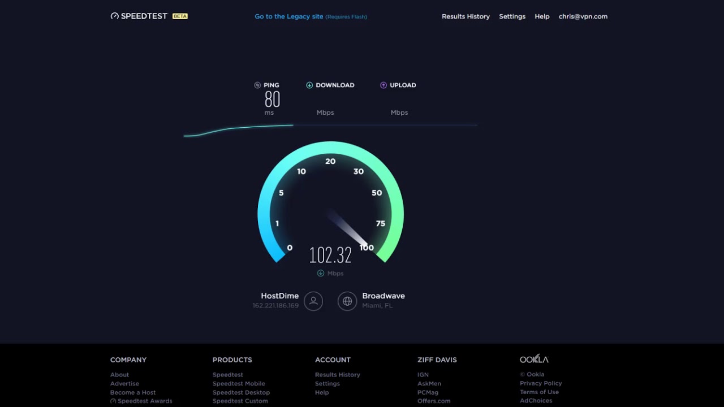
Task: Click the DOWNLOAD label
Action: tap(335, 85)
